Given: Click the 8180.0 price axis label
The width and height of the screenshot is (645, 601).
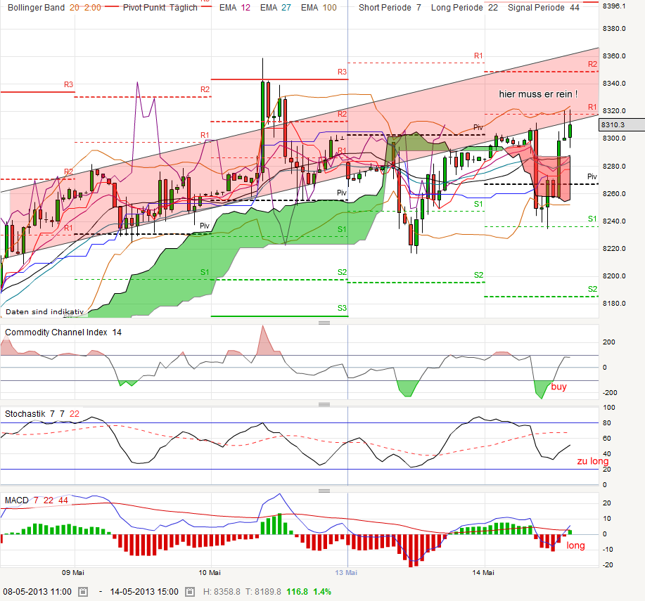Looking at the screenshot, I should [614, 304].
